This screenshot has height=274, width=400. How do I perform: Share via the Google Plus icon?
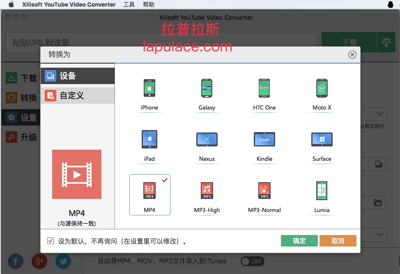pos(39,261)
